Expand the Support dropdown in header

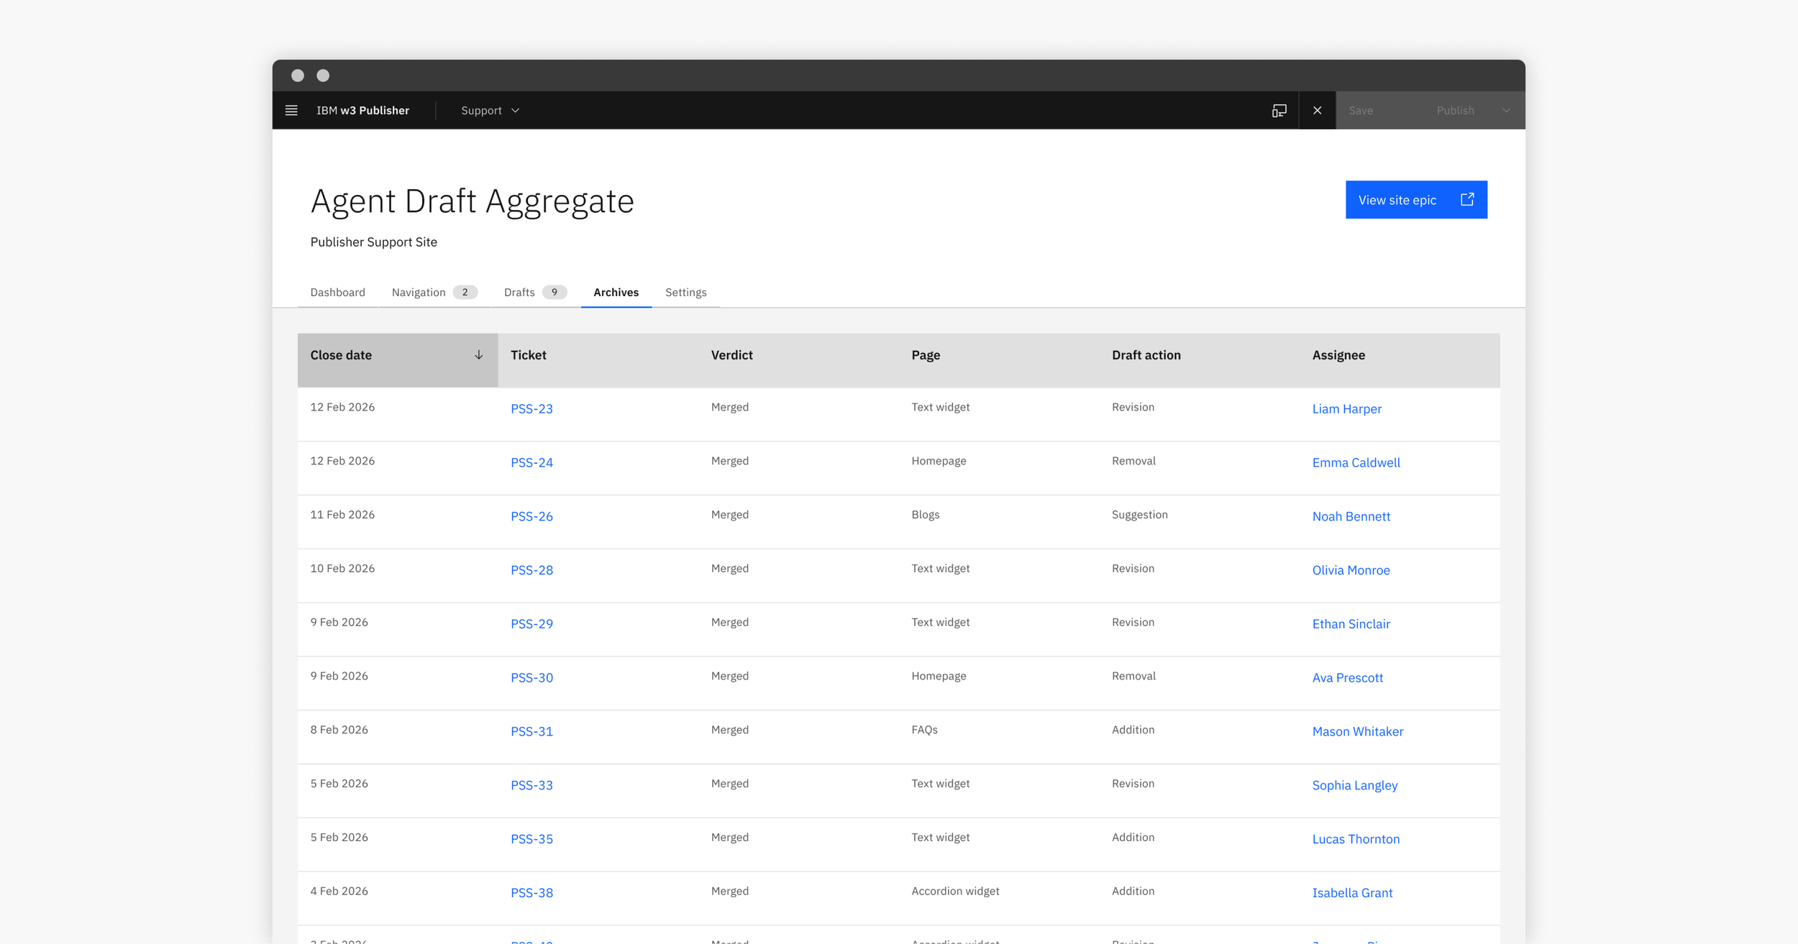pyautogui.click(x=490, y=110)
